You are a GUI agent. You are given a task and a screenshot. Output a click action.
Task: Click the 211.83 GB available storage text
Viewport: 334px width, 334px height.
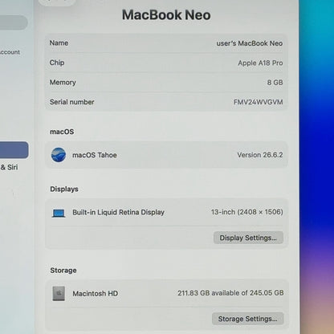[x=230, y=293]
